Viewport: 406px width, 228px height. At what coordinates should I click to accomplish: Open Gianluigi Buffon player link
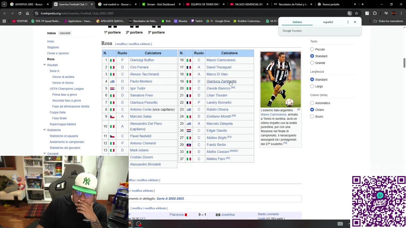[142, 60]
